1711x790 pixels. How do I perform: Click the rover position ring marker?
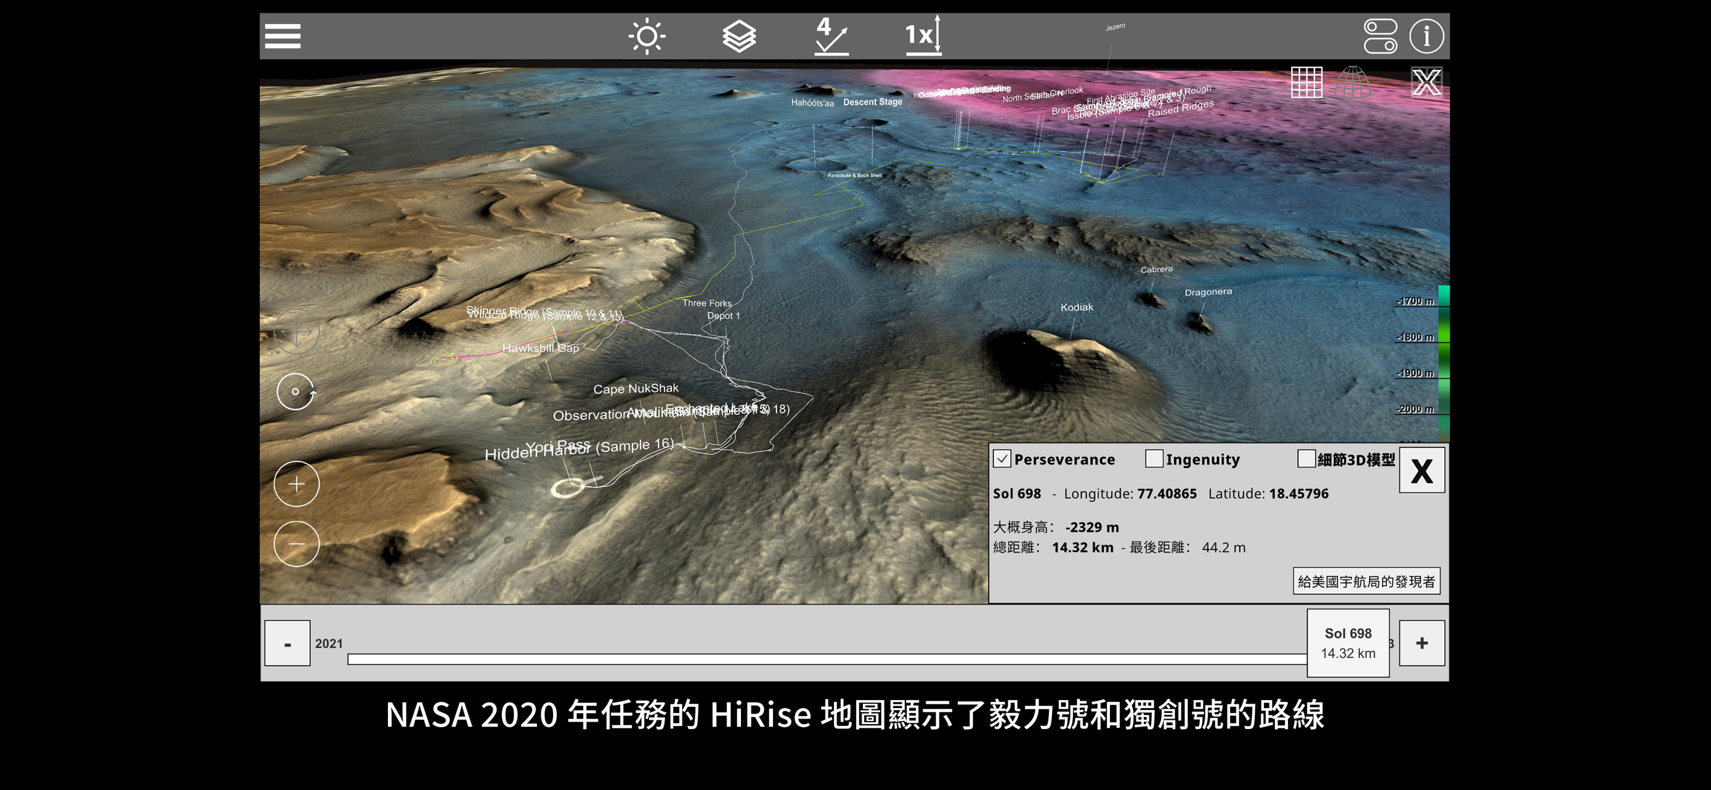pyautogui.click(x=567, y=488)
